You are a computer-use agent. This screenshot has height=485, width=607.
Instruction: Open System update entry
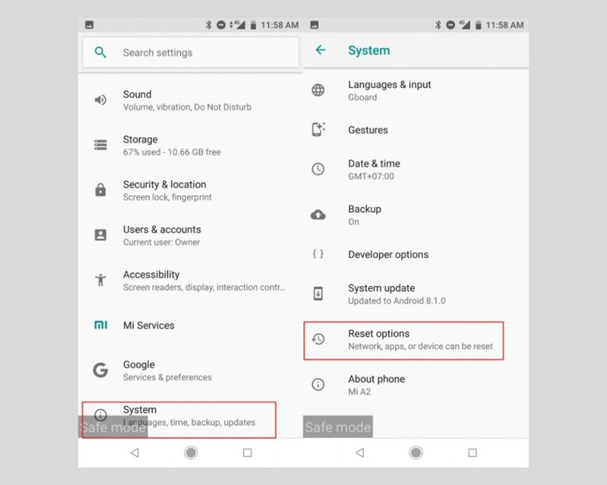click(416, 294)
